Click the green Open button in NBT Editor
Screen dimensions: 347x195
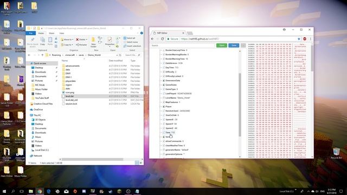[x=222, y=45]
